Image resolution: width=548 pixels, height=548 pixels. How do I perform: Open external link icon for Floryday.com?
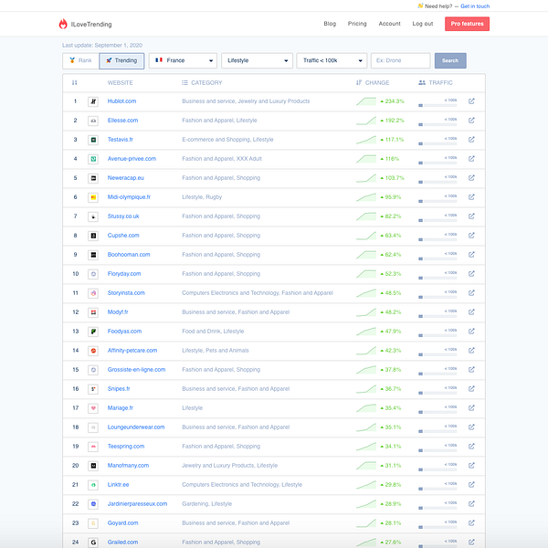(x=471, y=274)
